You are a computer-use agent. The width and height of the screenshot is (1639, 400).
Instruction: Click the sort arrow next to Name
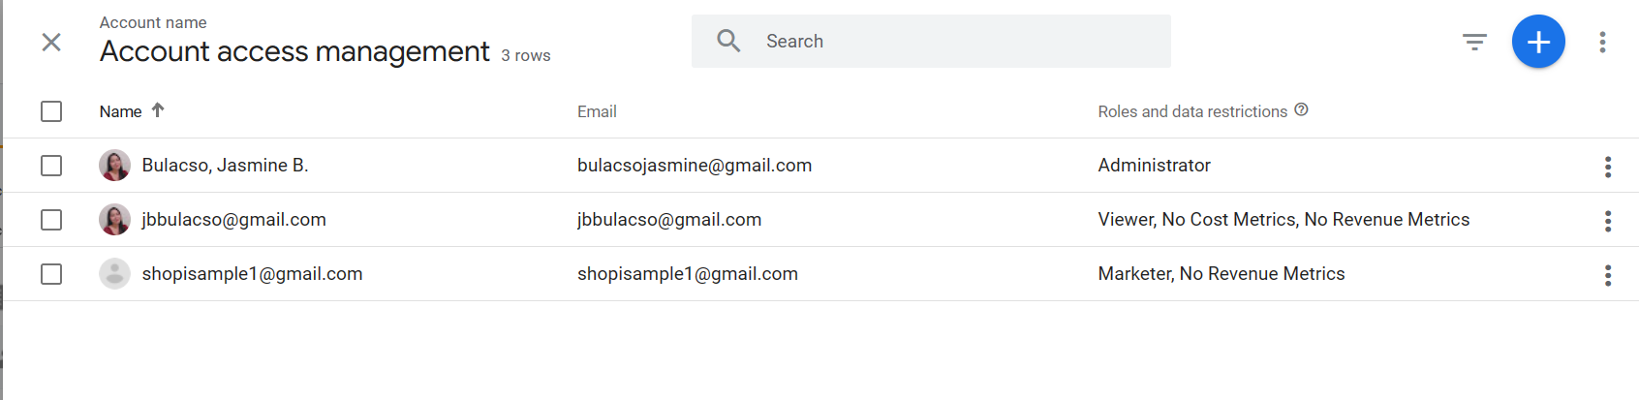point(158,110)
